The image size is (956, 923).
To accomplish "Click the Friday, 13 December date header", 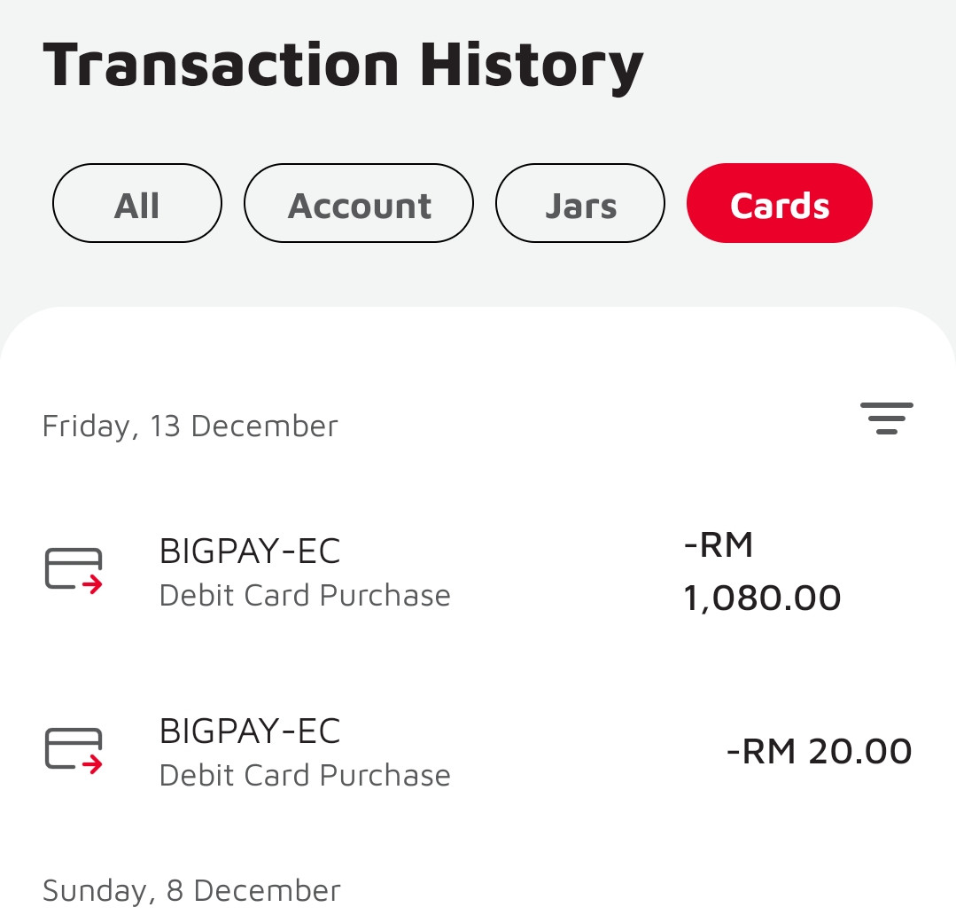I will [190, 426].
